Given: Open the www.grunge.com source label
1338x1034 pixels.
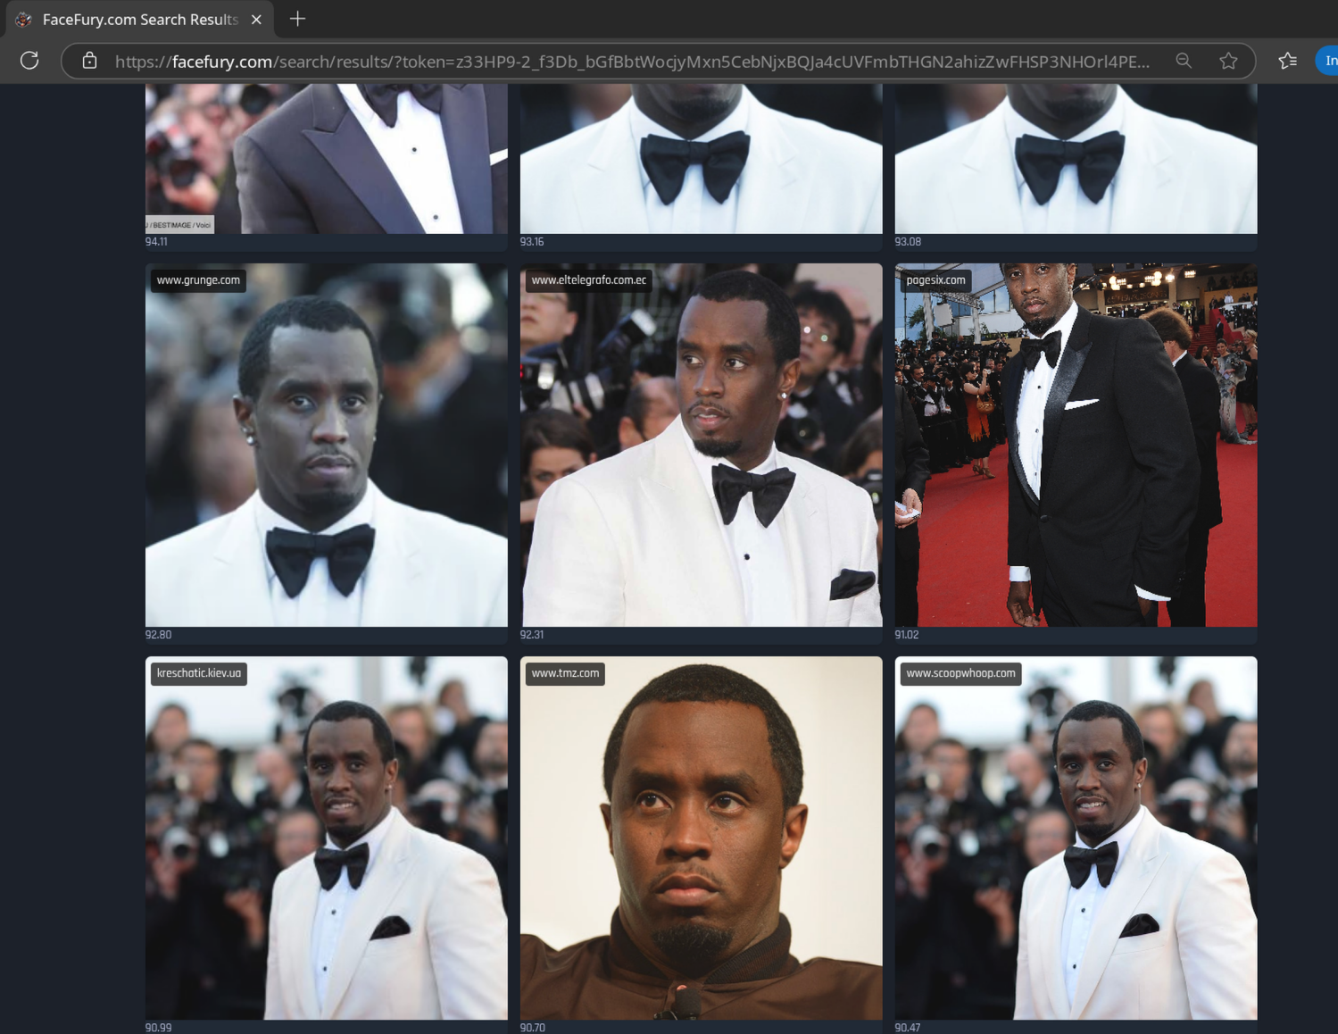Looking at the screenshot, I should 198,280.
